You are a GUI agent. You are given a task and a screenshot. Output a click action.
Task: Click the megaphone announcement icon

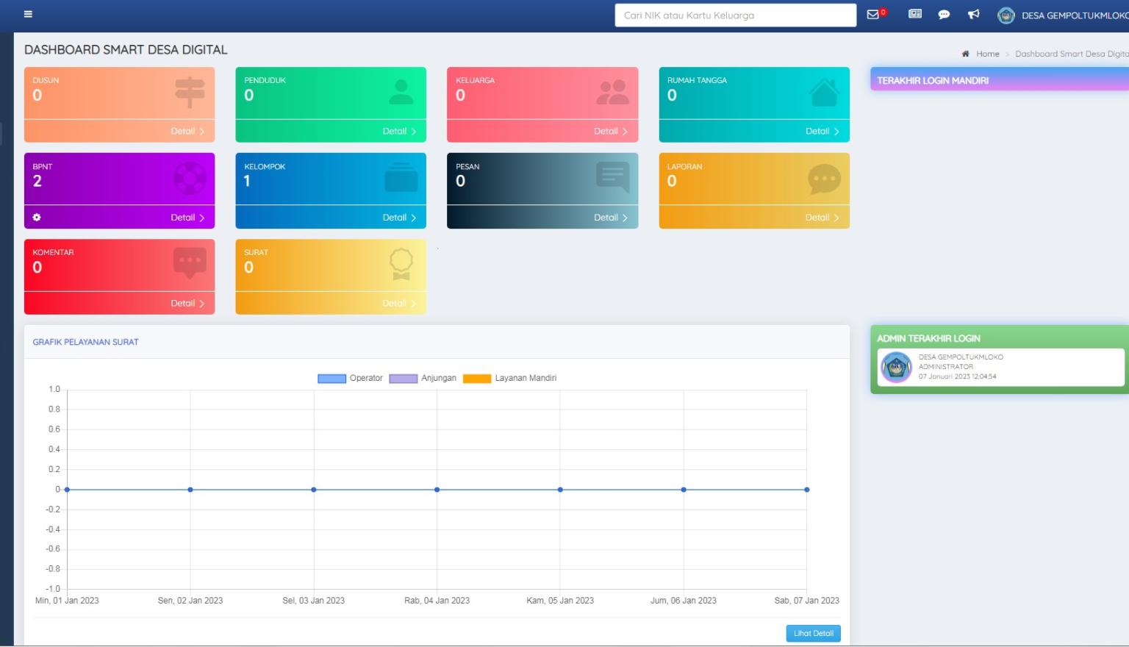[973, 15]
